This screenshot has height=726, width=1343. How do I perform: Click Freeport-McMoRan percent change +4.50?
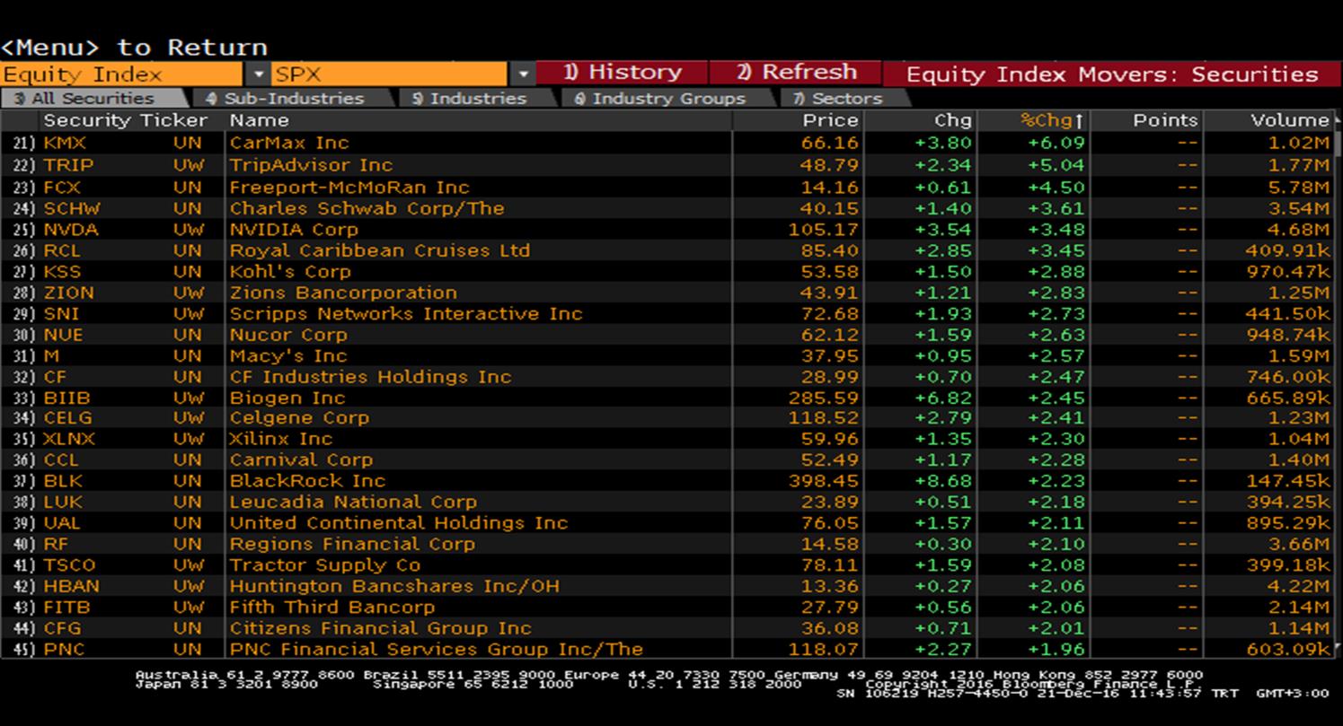pos(1056,188)
